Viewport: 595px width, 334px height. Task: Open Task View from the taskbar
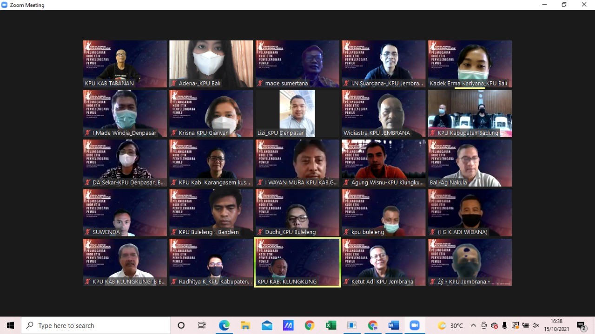(202, 326)
